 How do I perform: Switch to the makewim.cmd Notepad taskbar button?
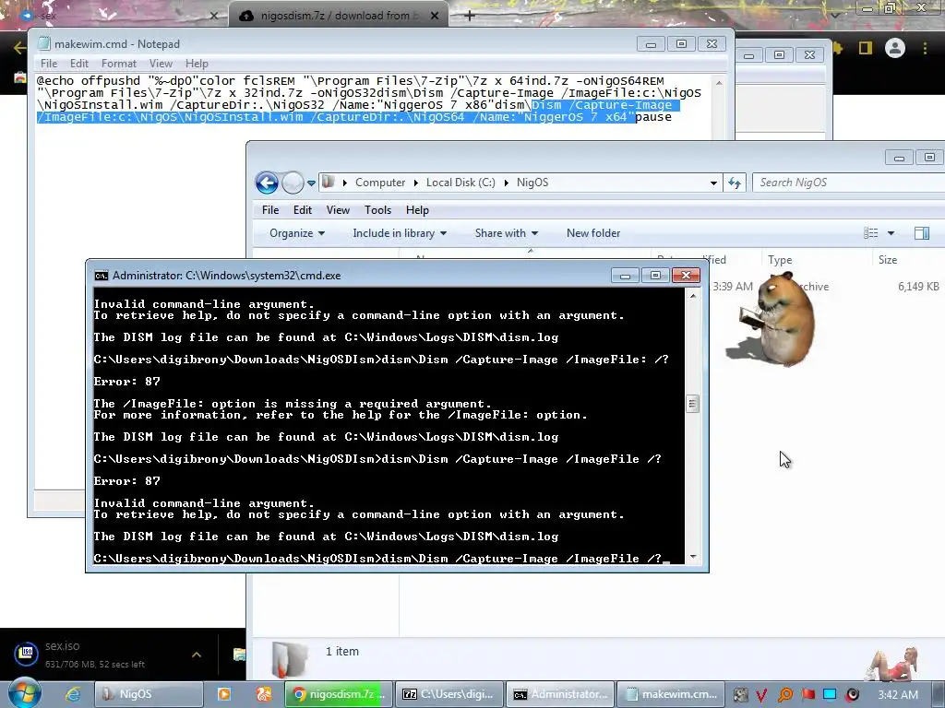tap(672, 694)
